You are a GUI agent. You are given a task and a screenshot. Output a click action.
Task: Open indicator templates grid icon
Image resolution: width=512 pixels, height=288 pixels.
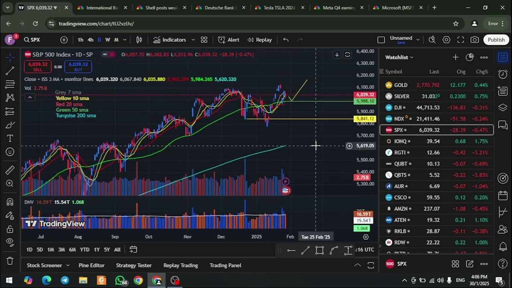[x=204, y=40]
